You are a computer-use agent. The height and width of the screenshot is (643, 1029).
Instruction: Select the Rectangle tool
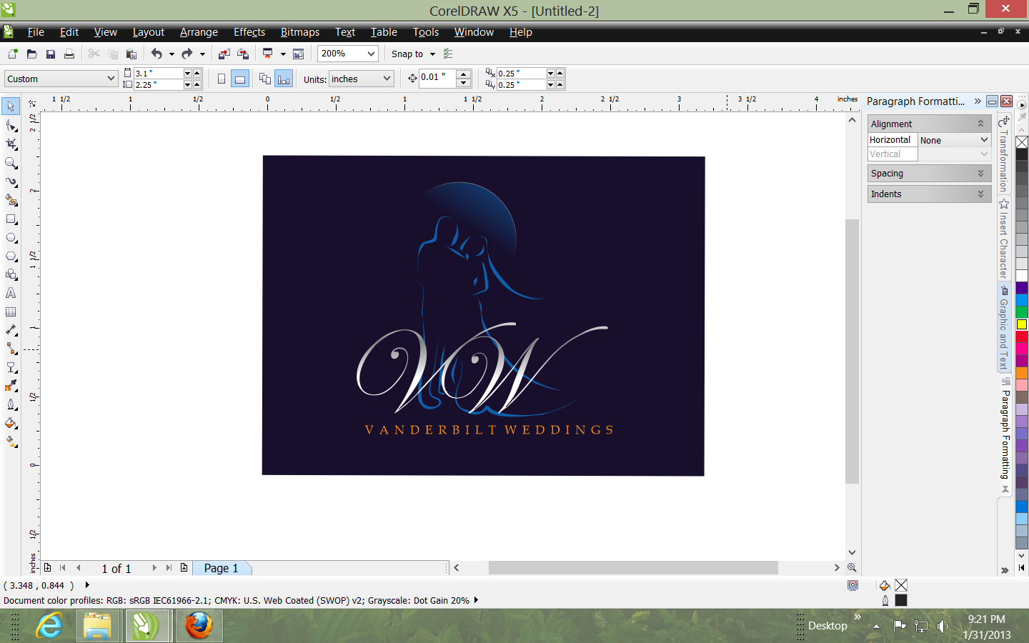[x=11, y=219]
